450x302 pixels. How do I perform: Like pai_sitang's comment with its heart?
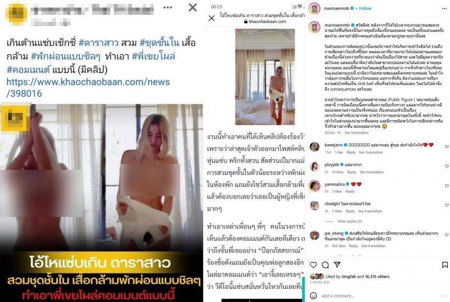click(447, 235)
